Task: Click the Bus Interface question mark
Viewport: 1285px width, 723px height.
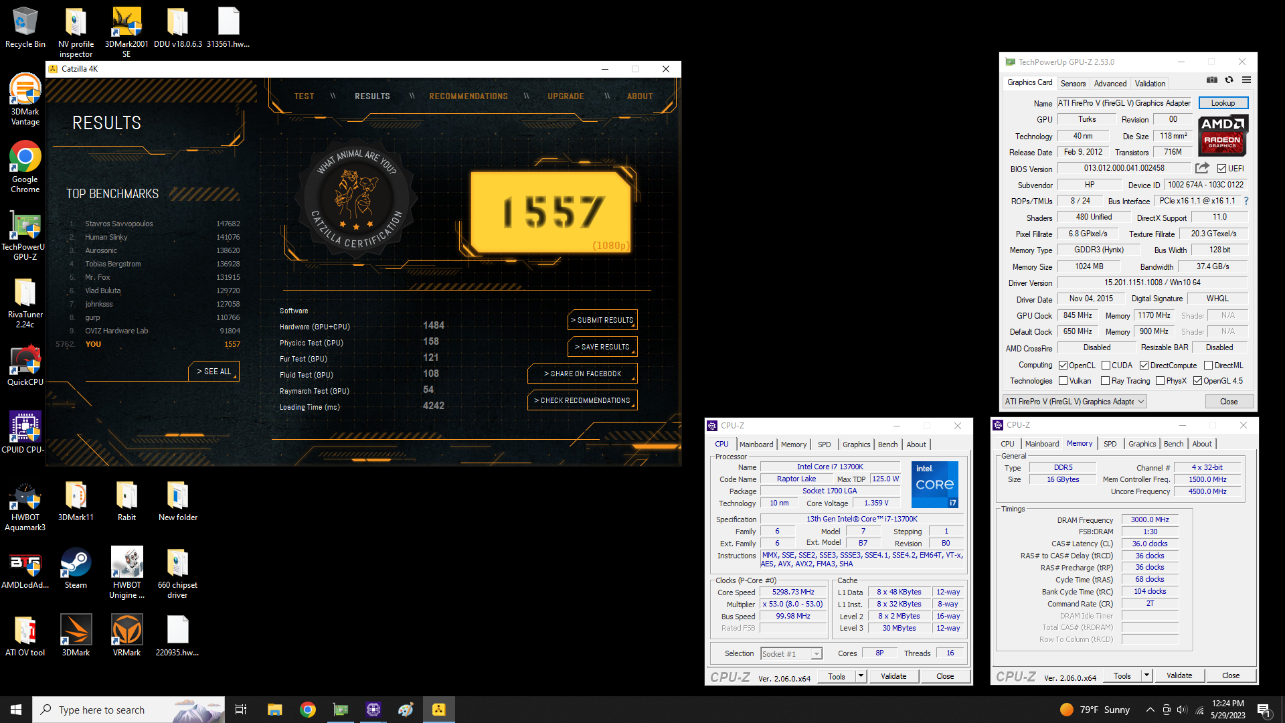Action: point(1246,201)
